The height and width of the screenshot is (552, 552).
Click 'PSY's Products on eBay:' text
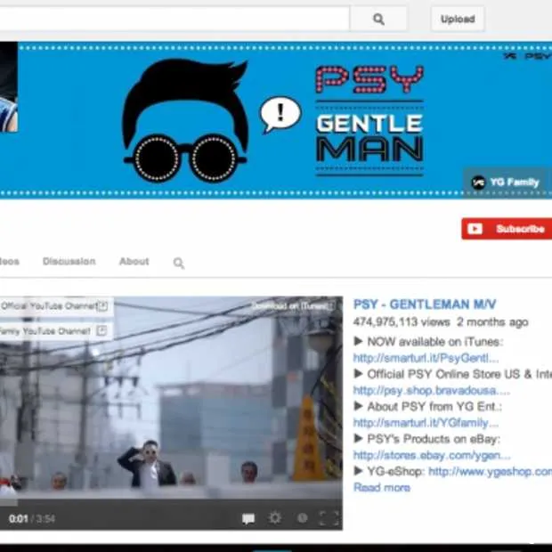click(434, 439)
